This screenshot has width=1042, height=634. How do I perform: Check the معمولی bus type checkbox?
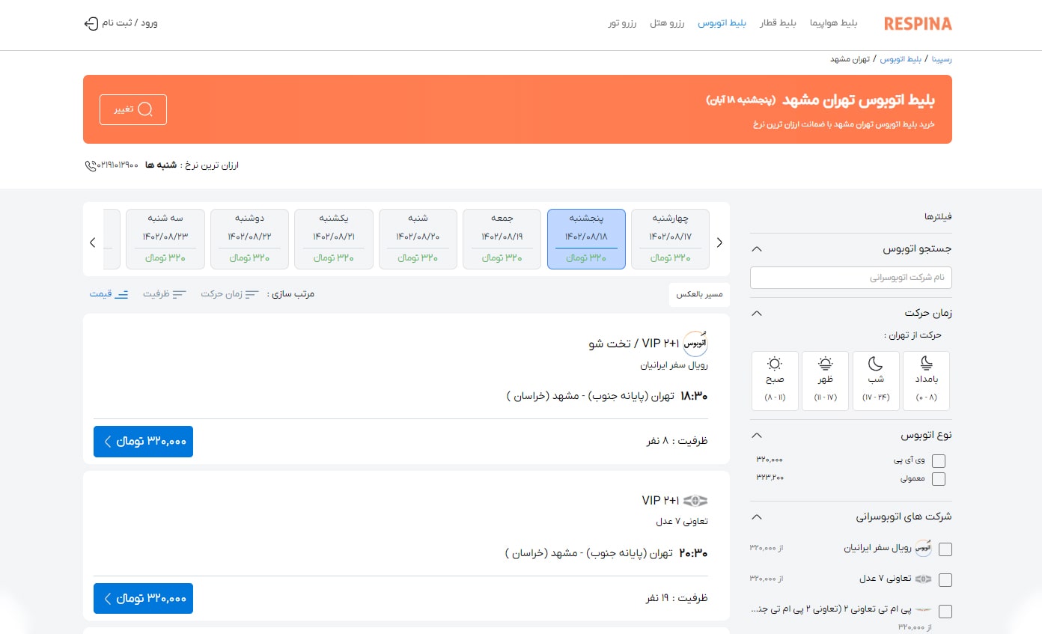click(x=939, y=478)
